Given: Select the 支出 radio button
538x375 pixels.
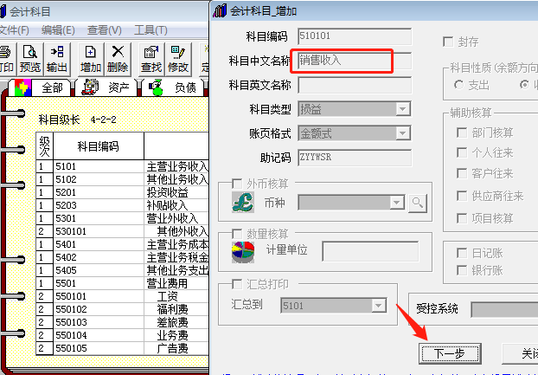Looking at the screenshot, I should (458, 85).
